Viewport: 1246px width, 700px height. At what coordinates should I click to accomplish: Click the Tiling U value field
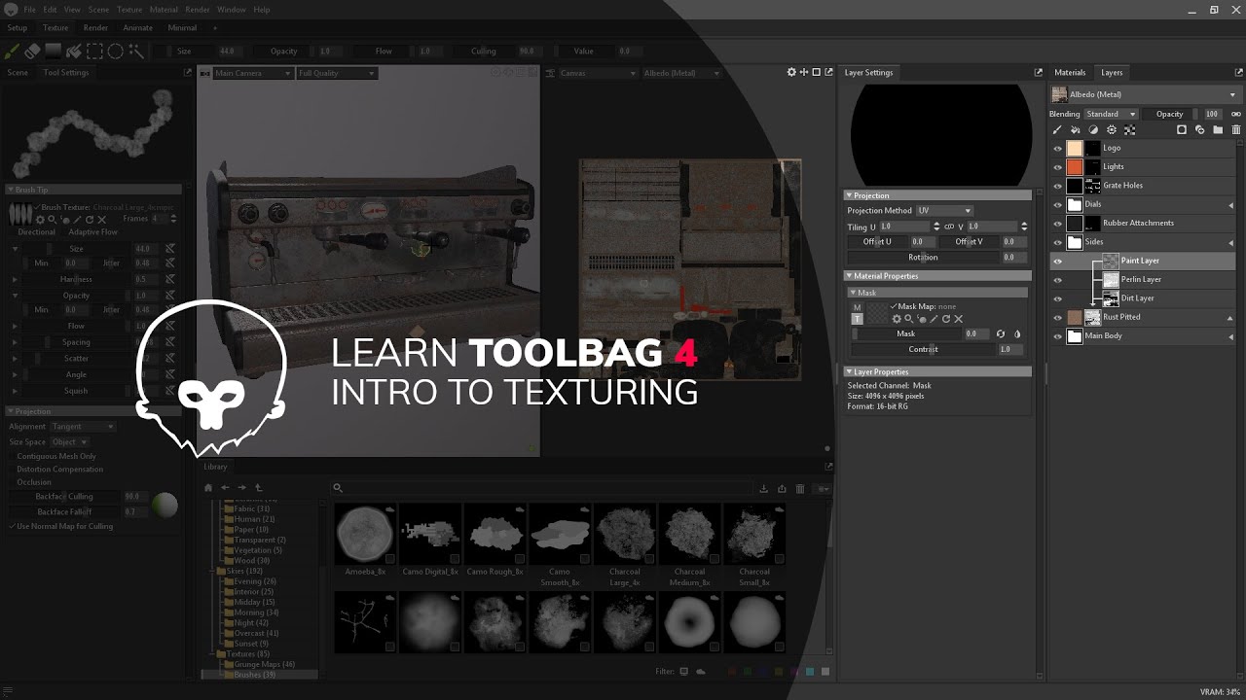904,227
